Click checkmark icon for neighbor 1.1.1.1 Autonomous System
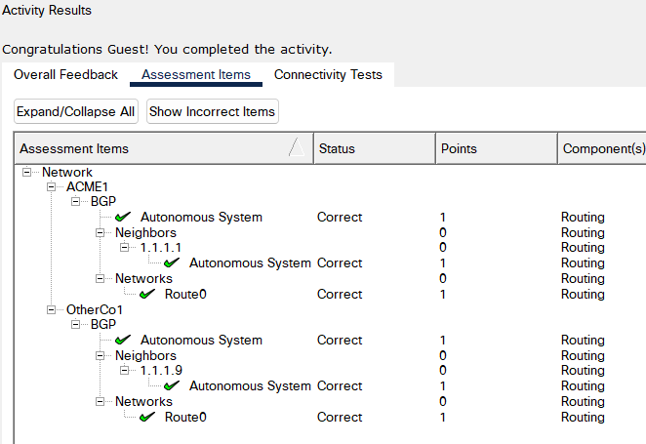The image size is (646, 444). tap(172, 262)
